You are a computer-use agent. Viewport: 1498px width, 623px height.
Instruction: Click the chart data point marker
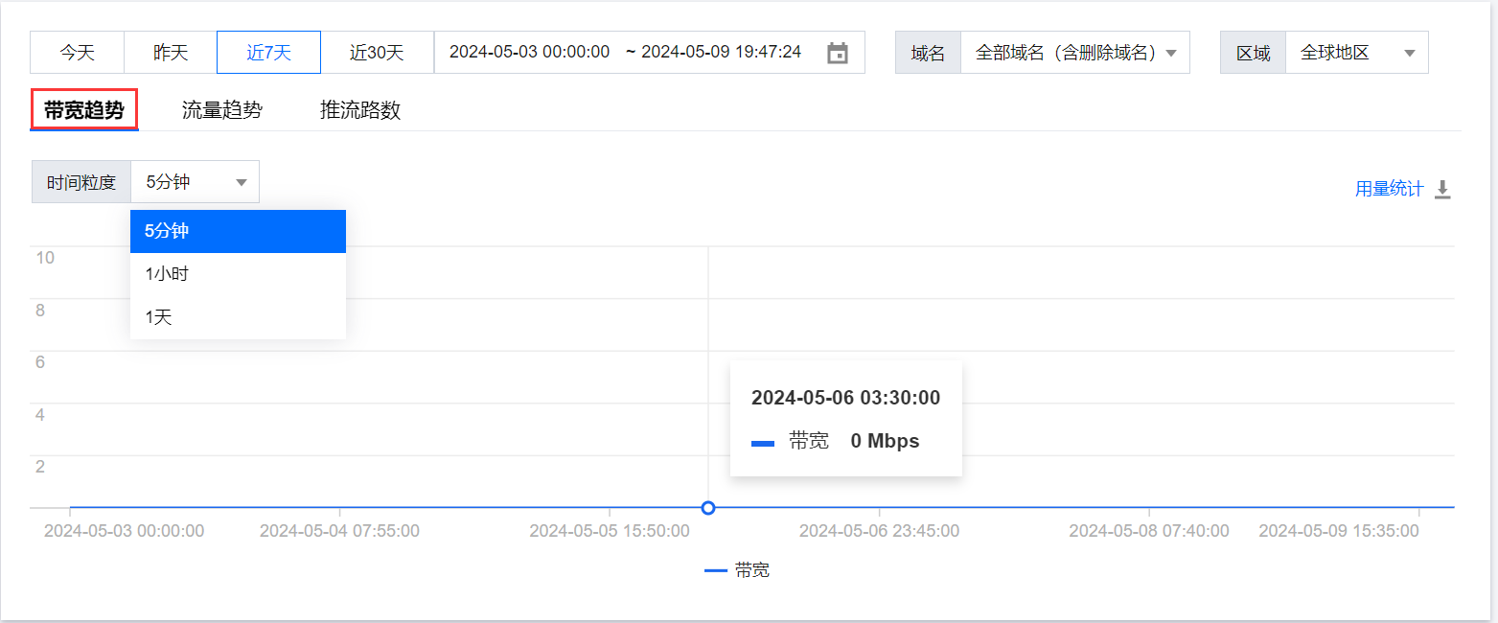[708, 507]
